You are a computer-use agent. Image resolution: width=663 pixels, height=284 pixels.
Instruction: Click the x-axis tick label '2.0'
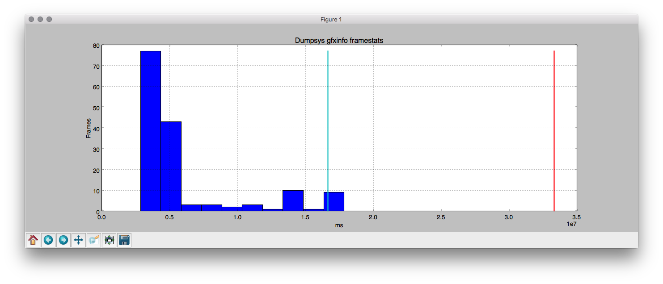coord(373,217)
